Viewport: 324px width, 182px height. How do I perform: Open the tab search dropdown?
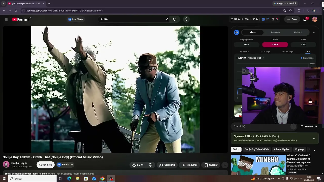(x=3, y=3)
